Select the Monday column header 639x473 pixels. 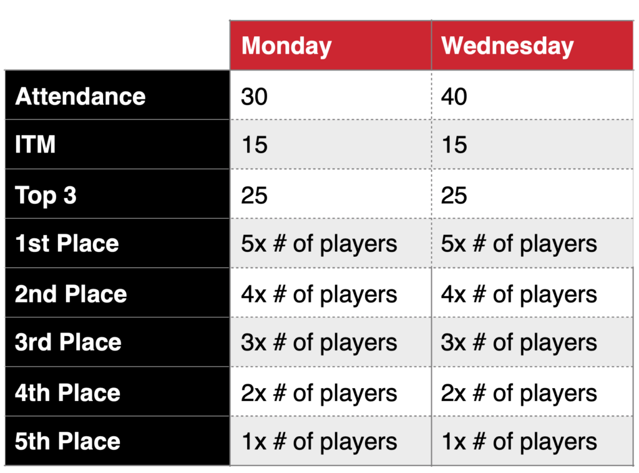tap(331, 45)
